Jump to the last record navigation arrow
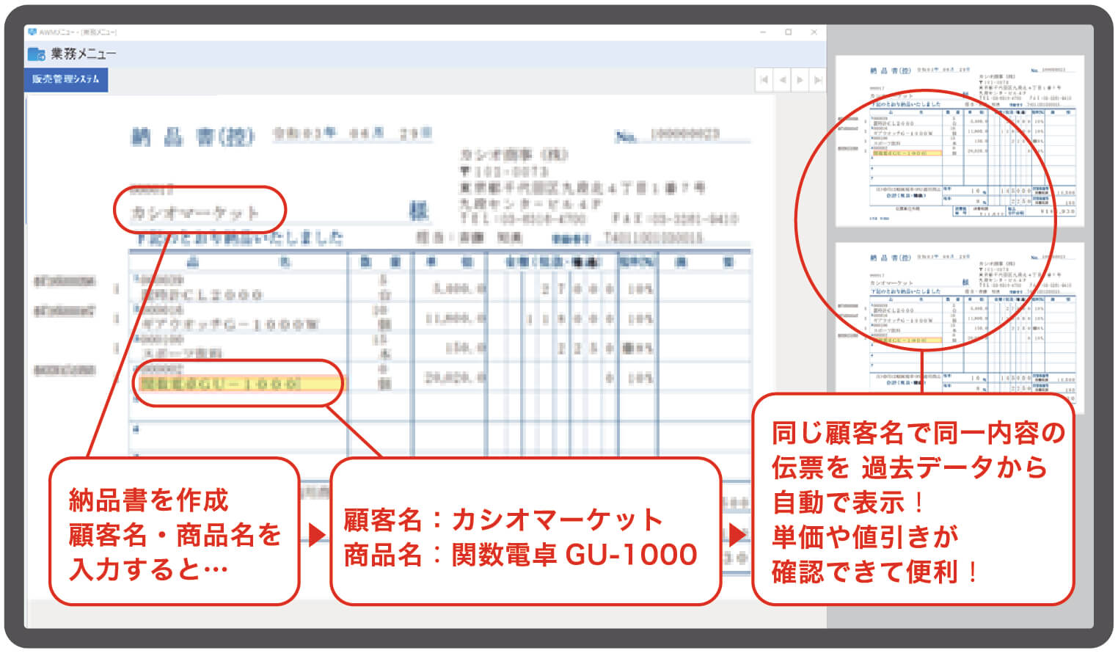The width and height of the screenshot is (1118, 656). [817, 80]
